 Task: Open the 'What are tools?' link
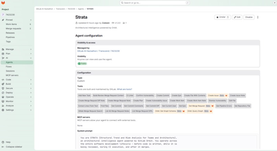[x=124, y=89]
